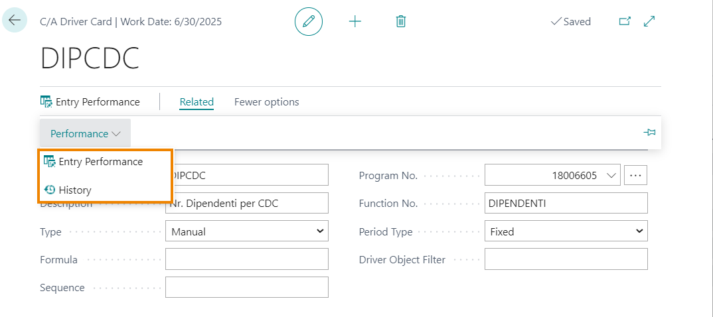Switch to the Related tab
The height and width of the screenshot is (317, 713).
[x=197, y=101]
